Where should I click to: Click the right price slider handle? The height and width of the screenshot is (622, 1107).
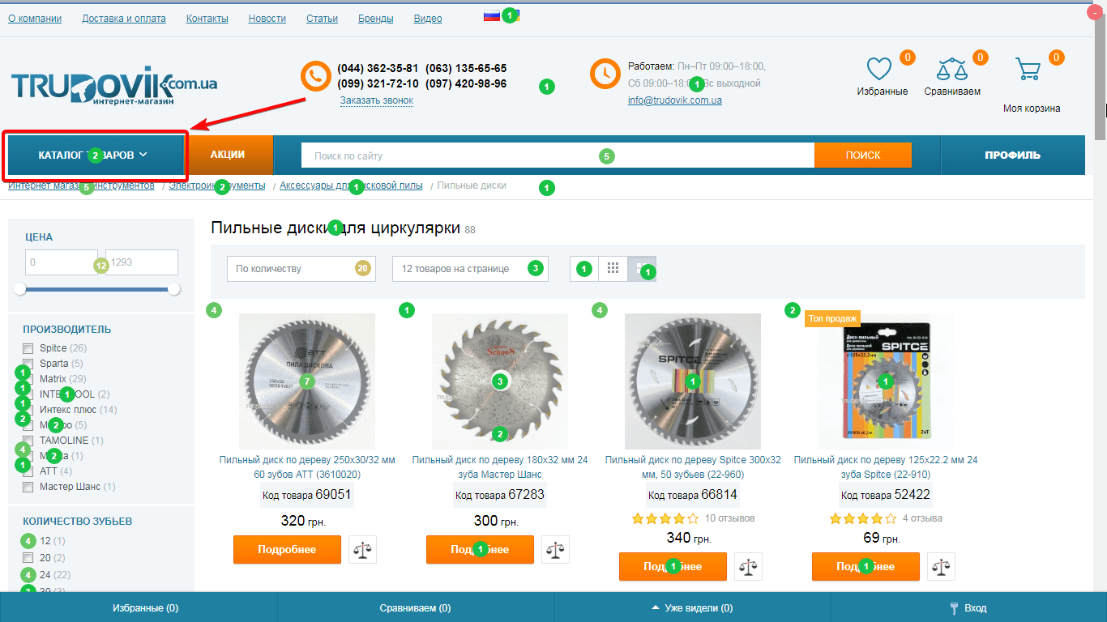point(173,289)
